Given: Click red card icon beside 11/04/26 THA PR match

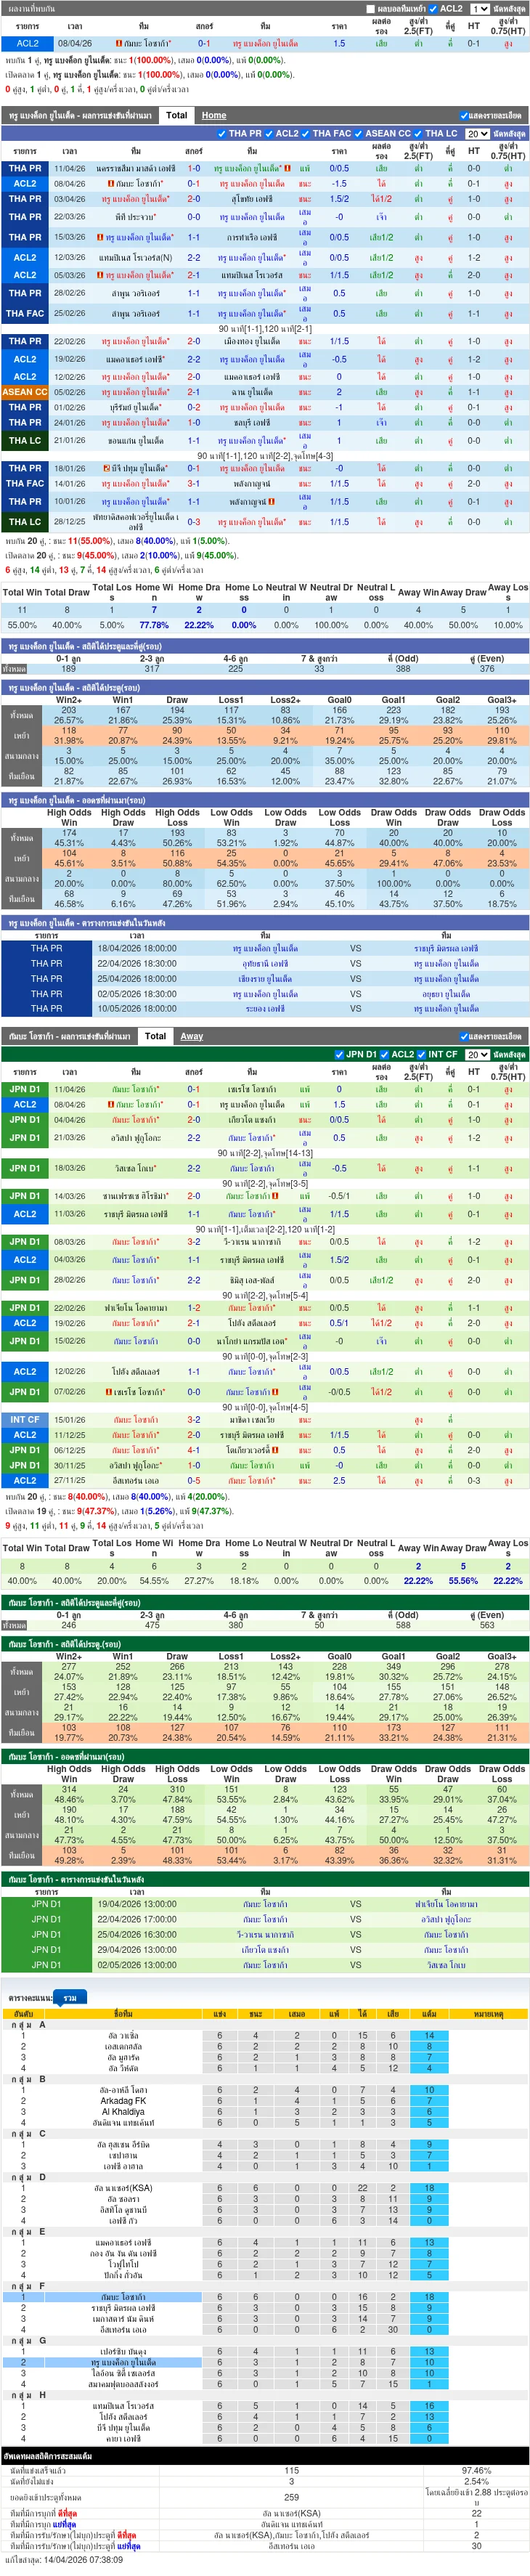Looking at the screenshot, I should [288, 168].
